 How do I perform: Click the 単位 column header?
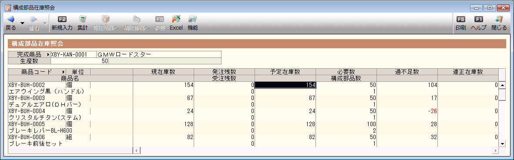78,72
